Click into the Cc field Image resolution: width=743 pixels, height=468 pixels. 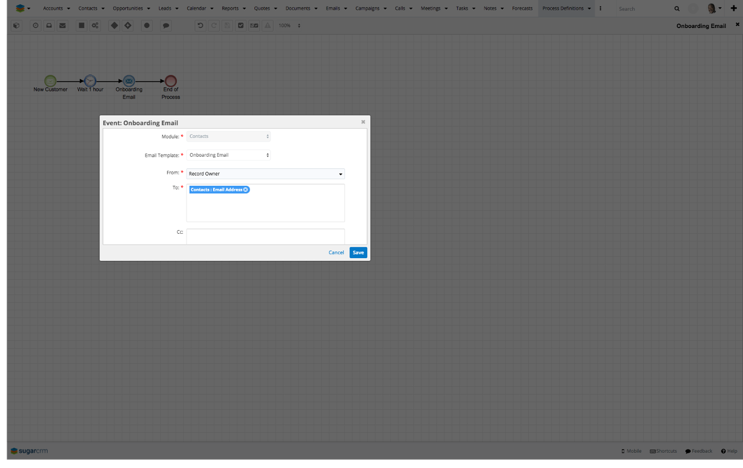[x=265, y=236]
